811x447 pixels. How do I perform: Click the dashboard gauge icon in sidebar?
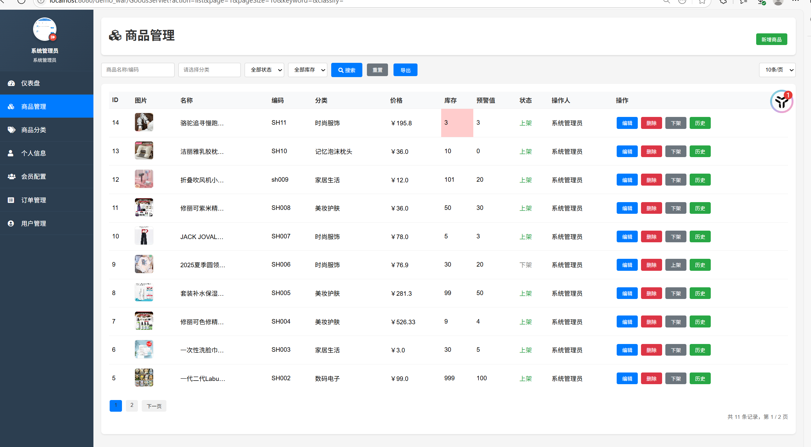tap(11, 83)
